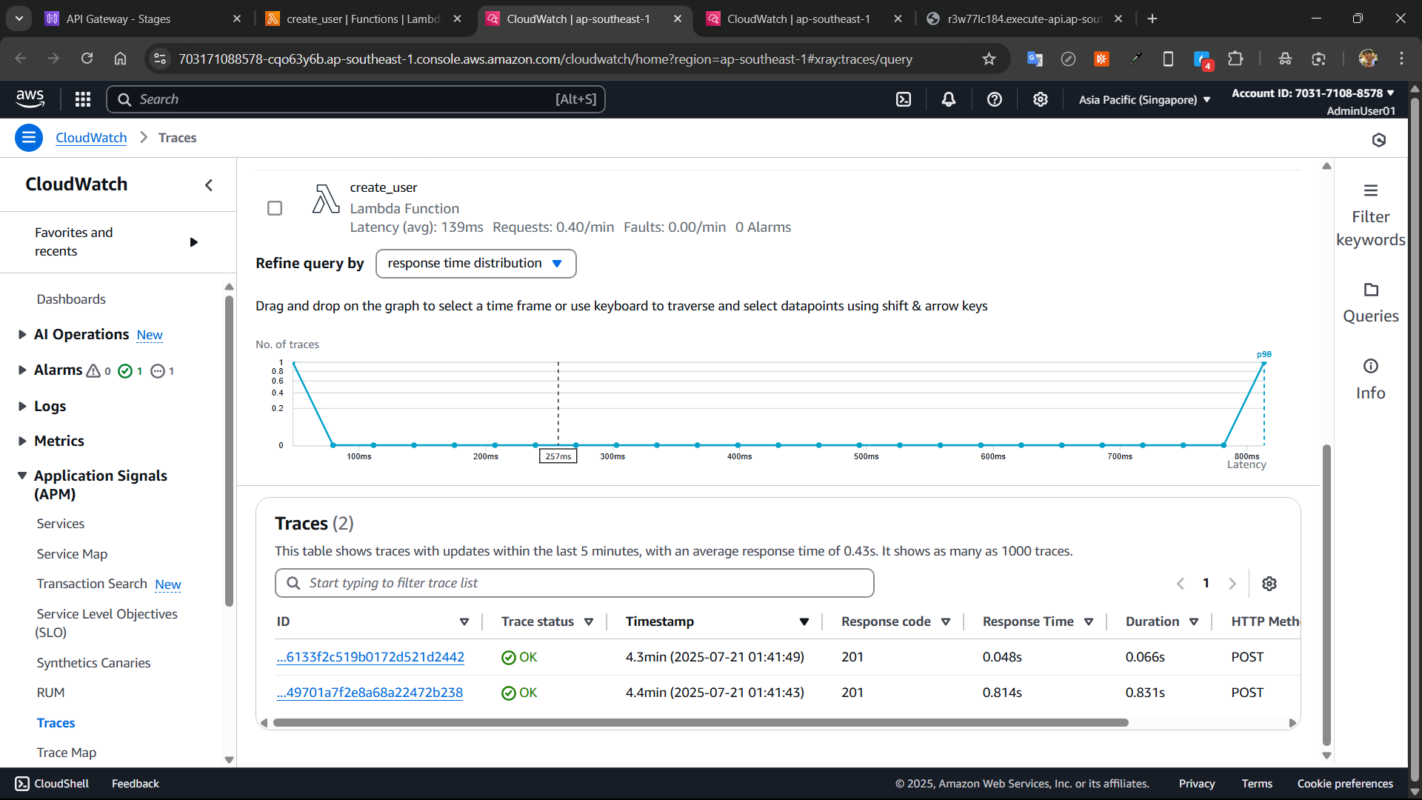Viewport: 1422px width, 800px height.
Task: Open the AWS help question icon
Action: tap(995, 99)
